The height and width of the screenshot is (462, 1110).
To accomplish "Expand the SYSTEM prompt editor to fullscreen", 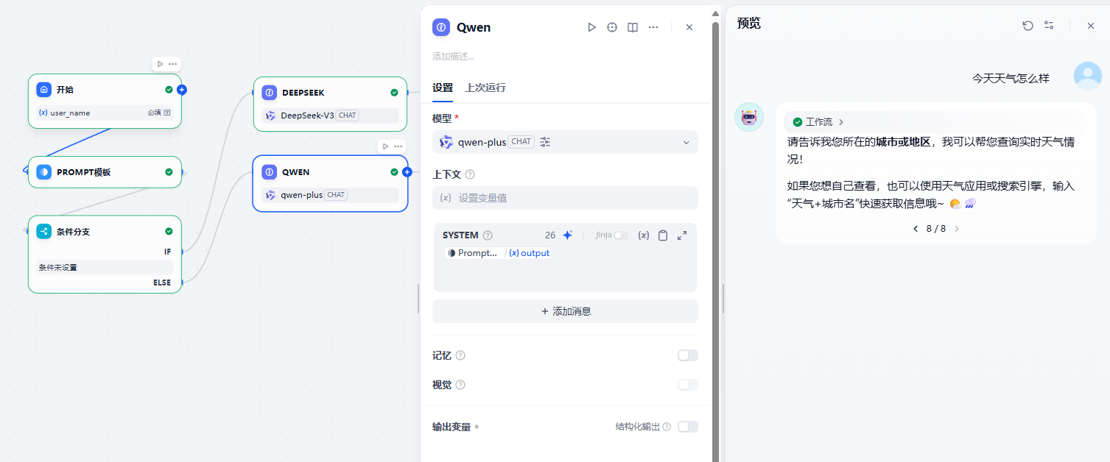I will click(x=682, y=235).
